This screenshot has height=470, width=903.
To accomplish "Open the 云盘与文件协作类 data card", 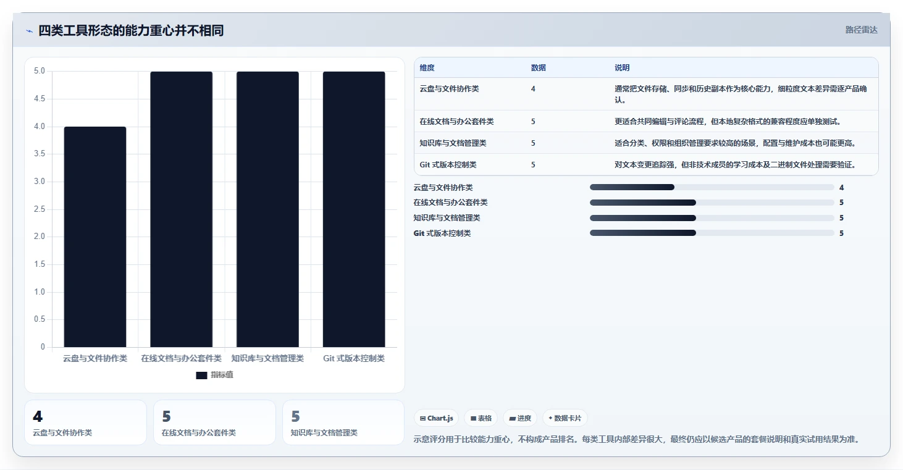I will 85,422.
